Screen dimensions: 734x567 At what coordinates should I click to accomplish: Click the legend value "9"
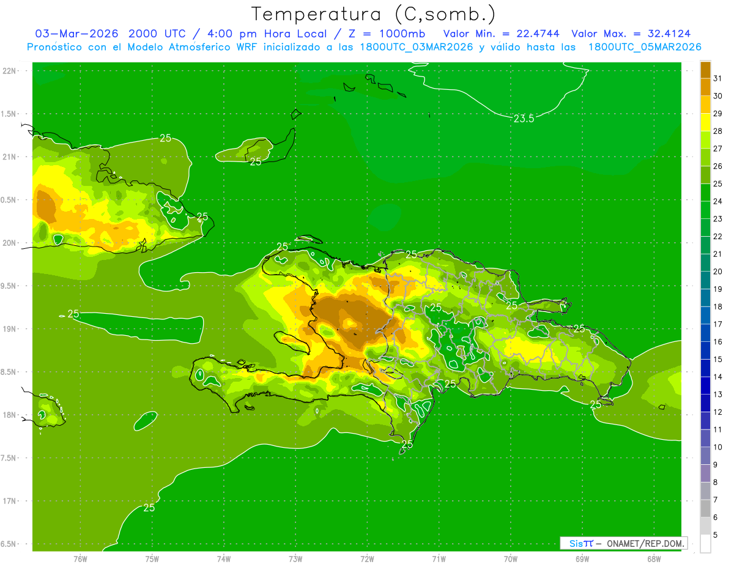click(716, 465)
